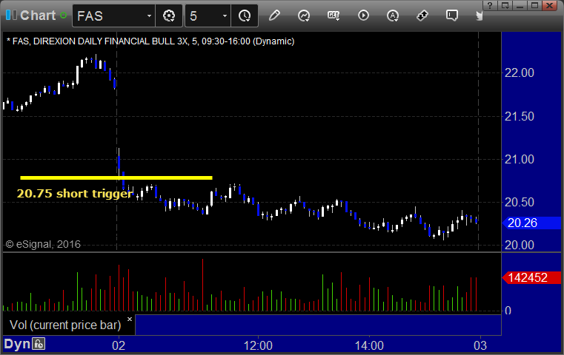This screenshot has width=564, height=355.
Task: Open the time template clock icon
Action: click(x=245, y=16)
